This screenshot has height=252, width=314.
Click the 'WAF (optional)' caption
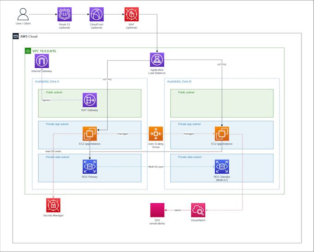point(132,26)
